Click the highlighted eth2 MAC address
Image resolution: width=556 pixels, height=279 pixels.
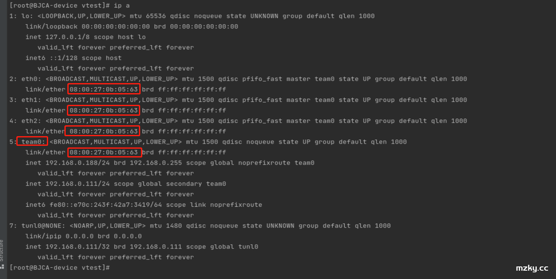pos(102,131)
